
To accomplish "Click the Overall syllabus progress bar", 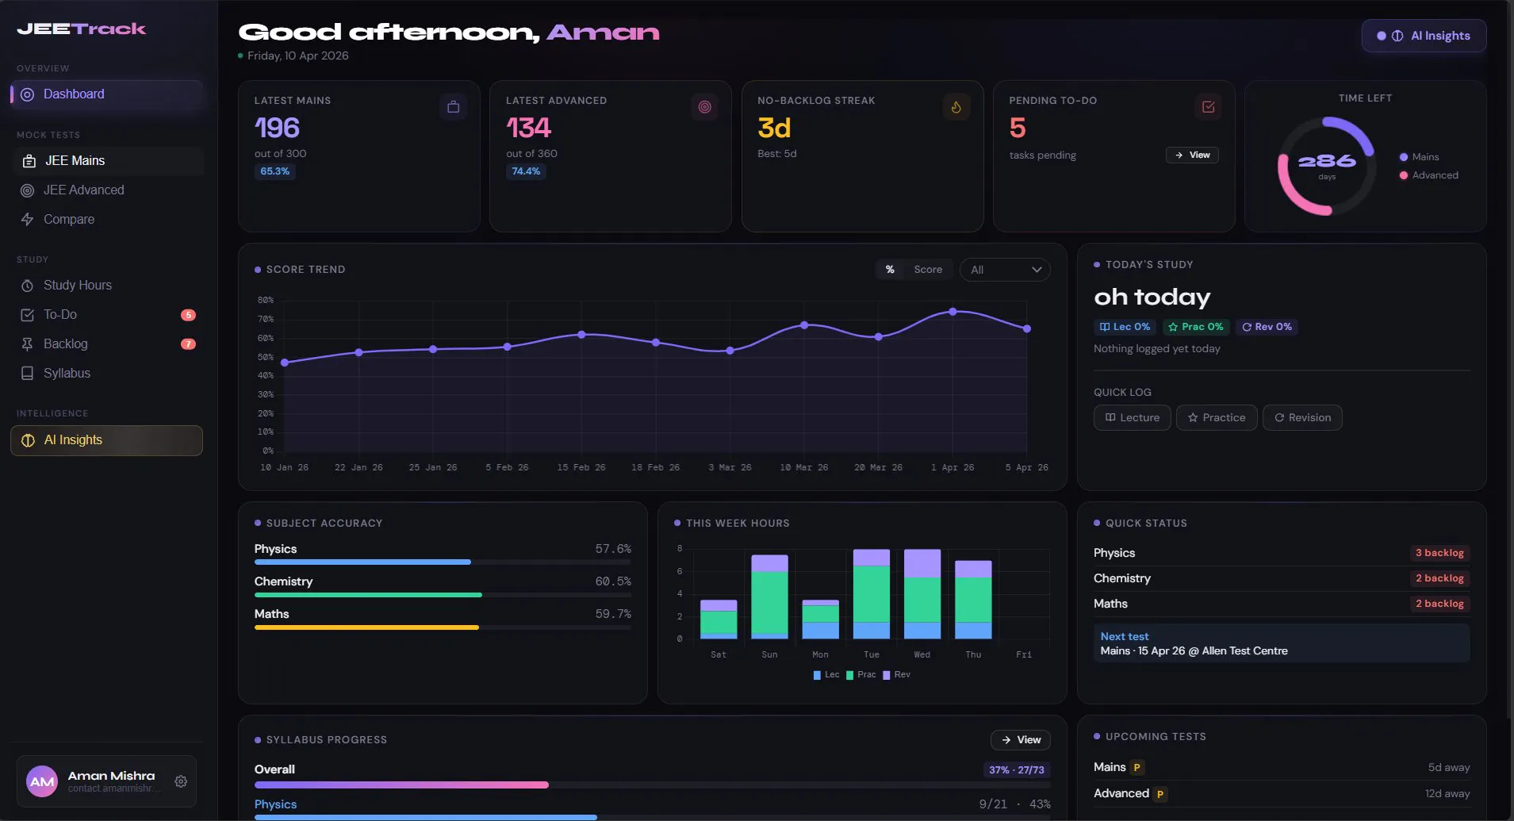I will click(653, 785).
